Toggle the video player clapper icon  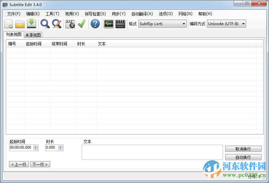[120, 24]
